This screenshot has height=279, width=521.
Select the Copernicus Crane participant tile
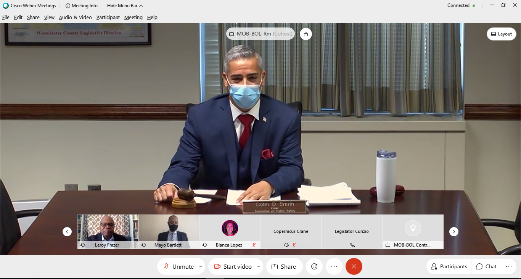click(x=291, y=232)
